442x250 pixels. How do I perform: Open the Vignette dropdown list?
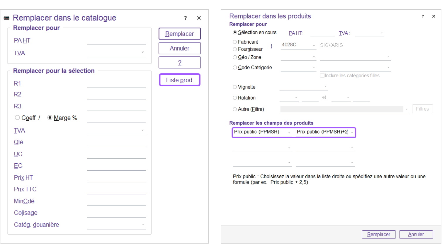325,87
